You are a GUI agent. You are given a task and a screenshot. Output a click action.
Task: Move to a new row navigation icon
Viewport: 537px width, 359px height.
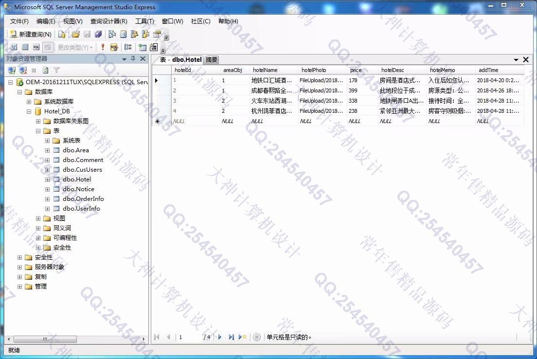pos(242,337)
